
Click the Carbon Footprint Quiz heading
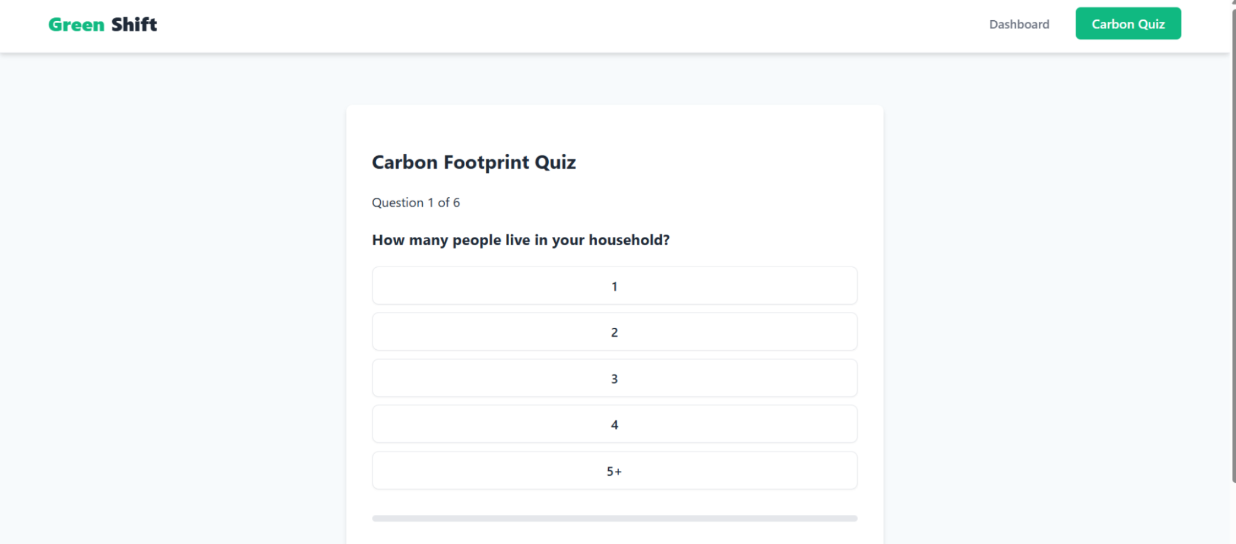tap(473, 162)
